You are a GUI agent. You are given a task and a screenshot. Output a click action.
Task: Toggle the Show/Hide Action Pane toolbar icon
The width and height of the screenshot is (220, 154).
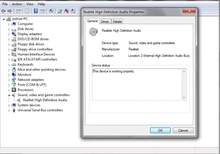[42, 11]
